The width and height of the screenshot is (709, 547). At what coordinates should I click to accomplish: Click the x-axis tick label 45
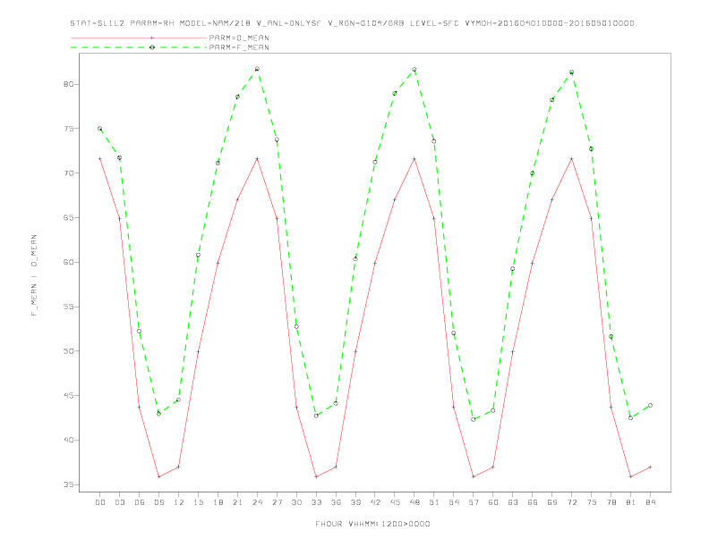coord(395,502)
